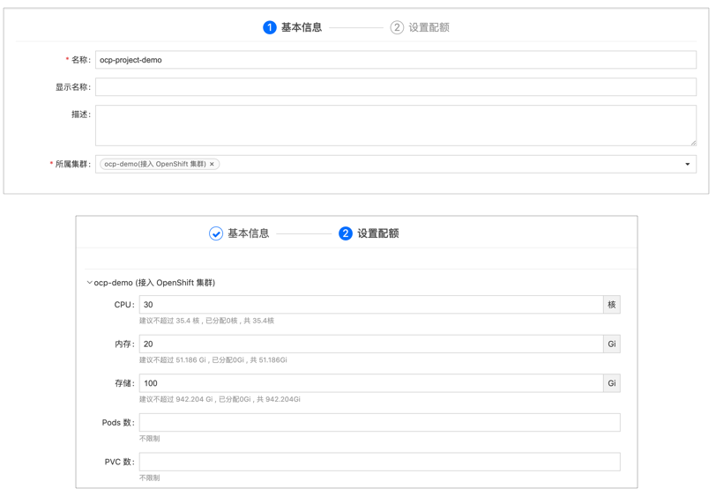716x496 pixels.
Task: Click into the 显示名称 field
Action: [395, 87]
